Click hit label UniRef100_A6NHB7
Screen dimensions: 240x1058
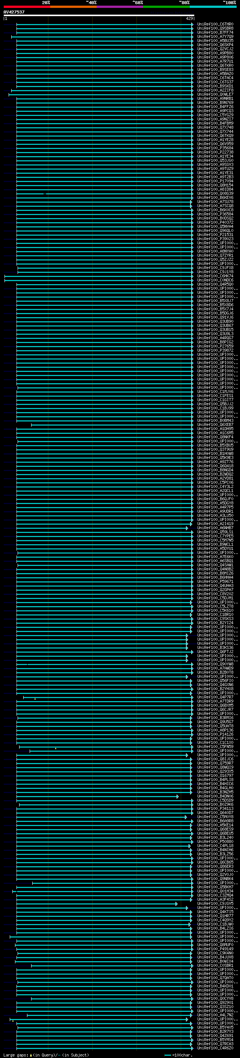tap(215, 528)
